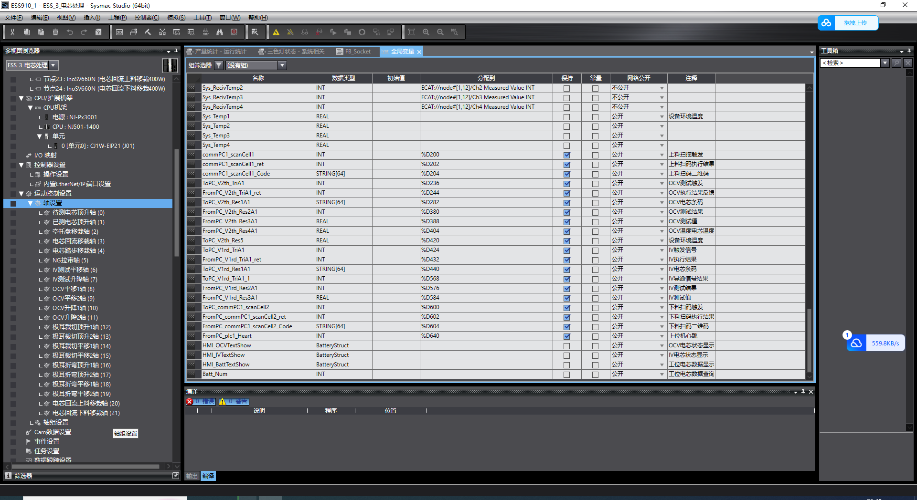The height and width of the screenshot is (500, 917).
Task: Click the blue cloud upload icon
Action: (826, 23)
